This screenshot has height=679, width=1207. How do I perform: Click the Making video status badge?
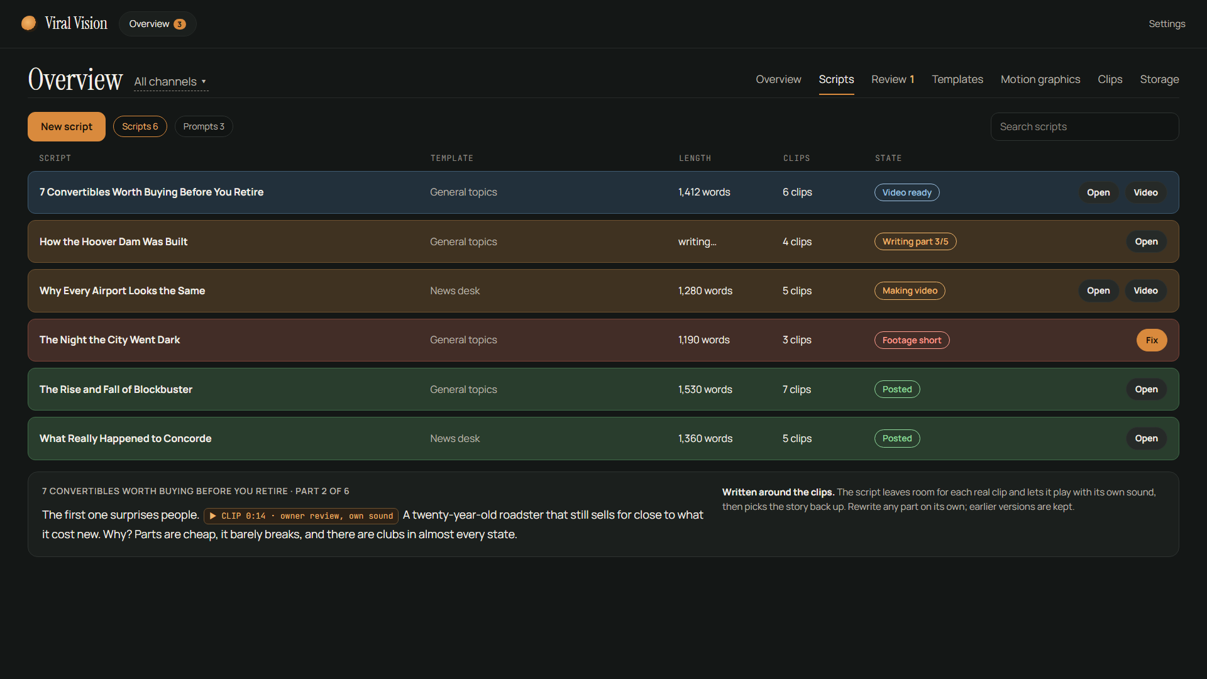910,290
